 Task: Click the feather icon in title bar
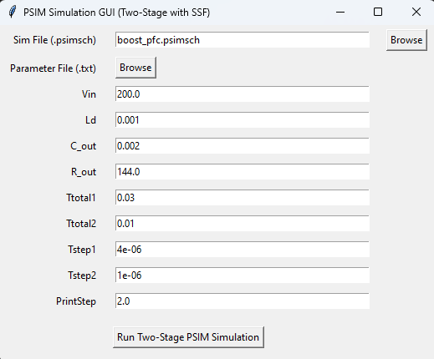(12, 13)
